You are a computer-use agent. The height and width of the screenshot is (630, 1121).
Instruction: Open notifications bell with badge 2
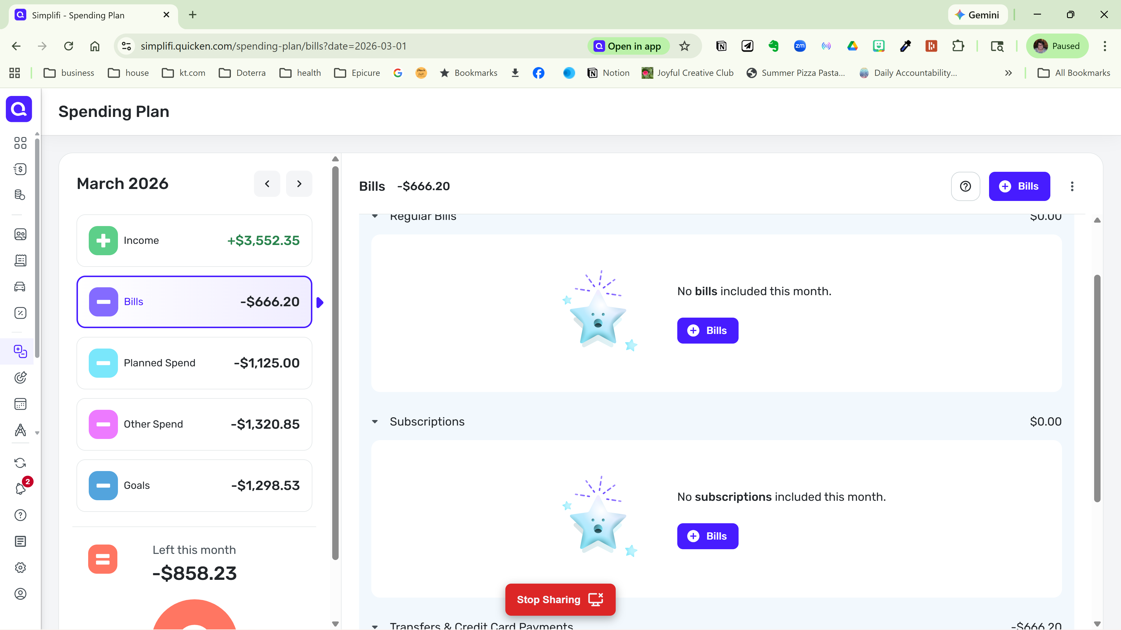pyautogui.click(x=20, y=489)
